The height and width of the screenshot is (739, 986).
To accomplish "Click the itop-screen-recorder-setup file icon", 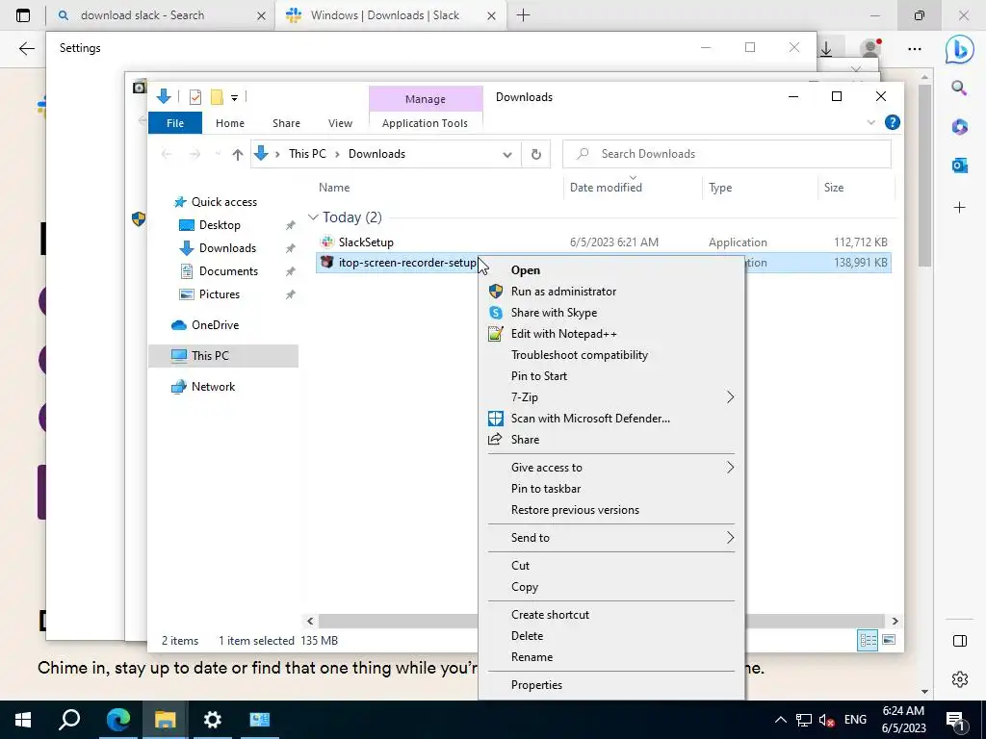I will pos(326,262).
